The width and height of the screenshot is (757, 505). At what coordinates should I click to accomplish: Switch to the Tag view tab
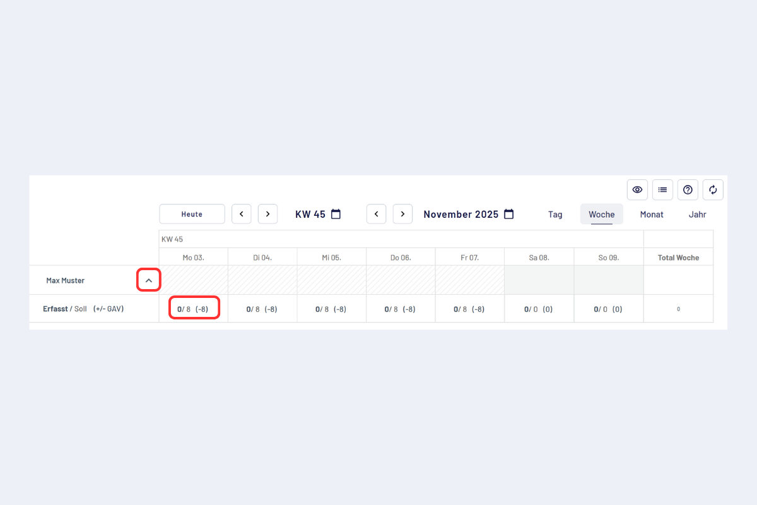tap(555, 215)
